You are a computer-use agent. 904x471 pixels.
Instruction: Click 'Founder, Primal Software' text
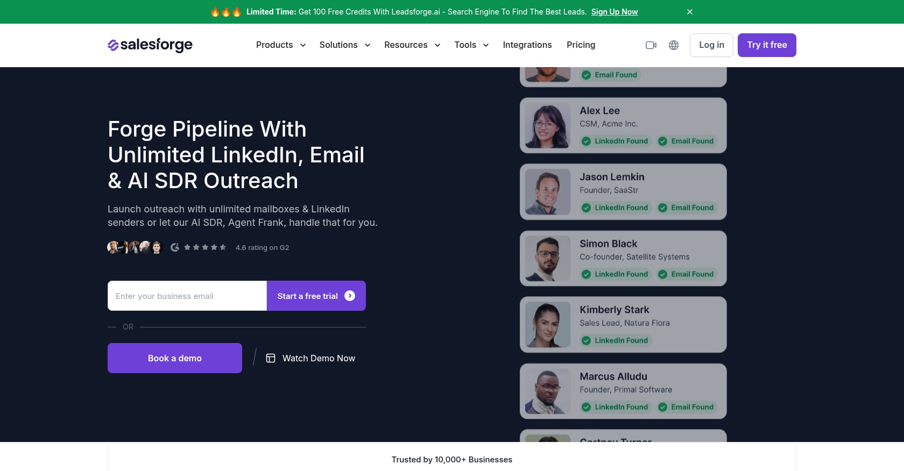pos(626,390)
